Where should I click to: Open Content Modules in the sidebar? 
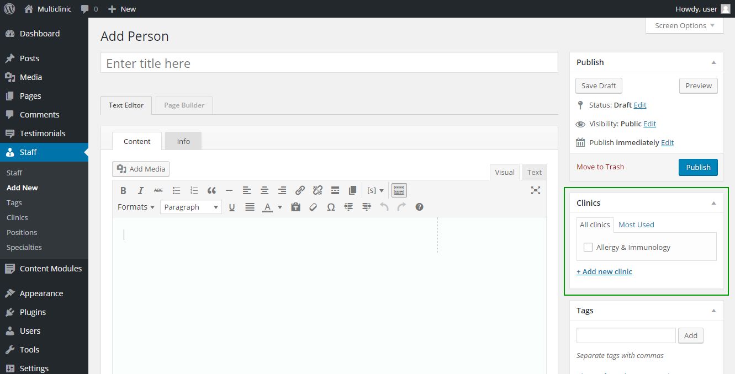click(44, 269)
